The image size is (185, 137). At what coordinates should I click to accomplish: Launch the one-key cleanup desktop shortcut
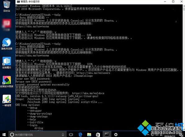coord(7,101)
